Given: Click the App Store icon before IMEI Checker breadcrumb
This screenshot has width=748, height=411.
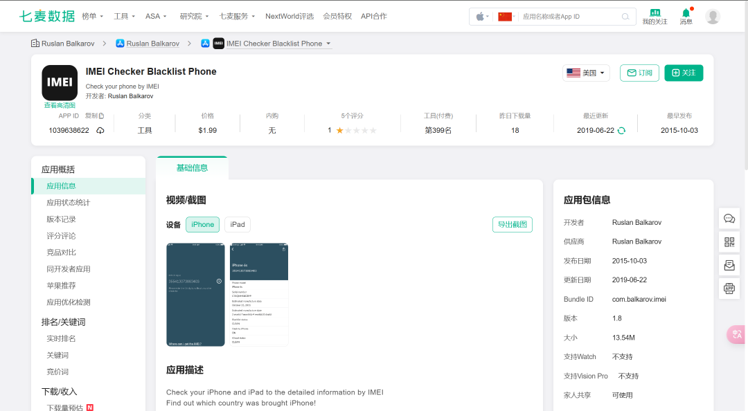Looking at the screenshot, I should tap(205, 44).
